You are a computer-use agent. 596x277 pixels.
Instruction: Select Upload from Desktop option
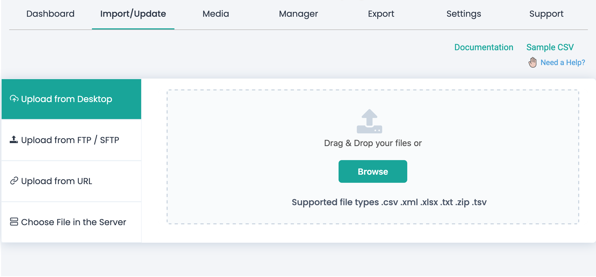click(x=71, y=99)
